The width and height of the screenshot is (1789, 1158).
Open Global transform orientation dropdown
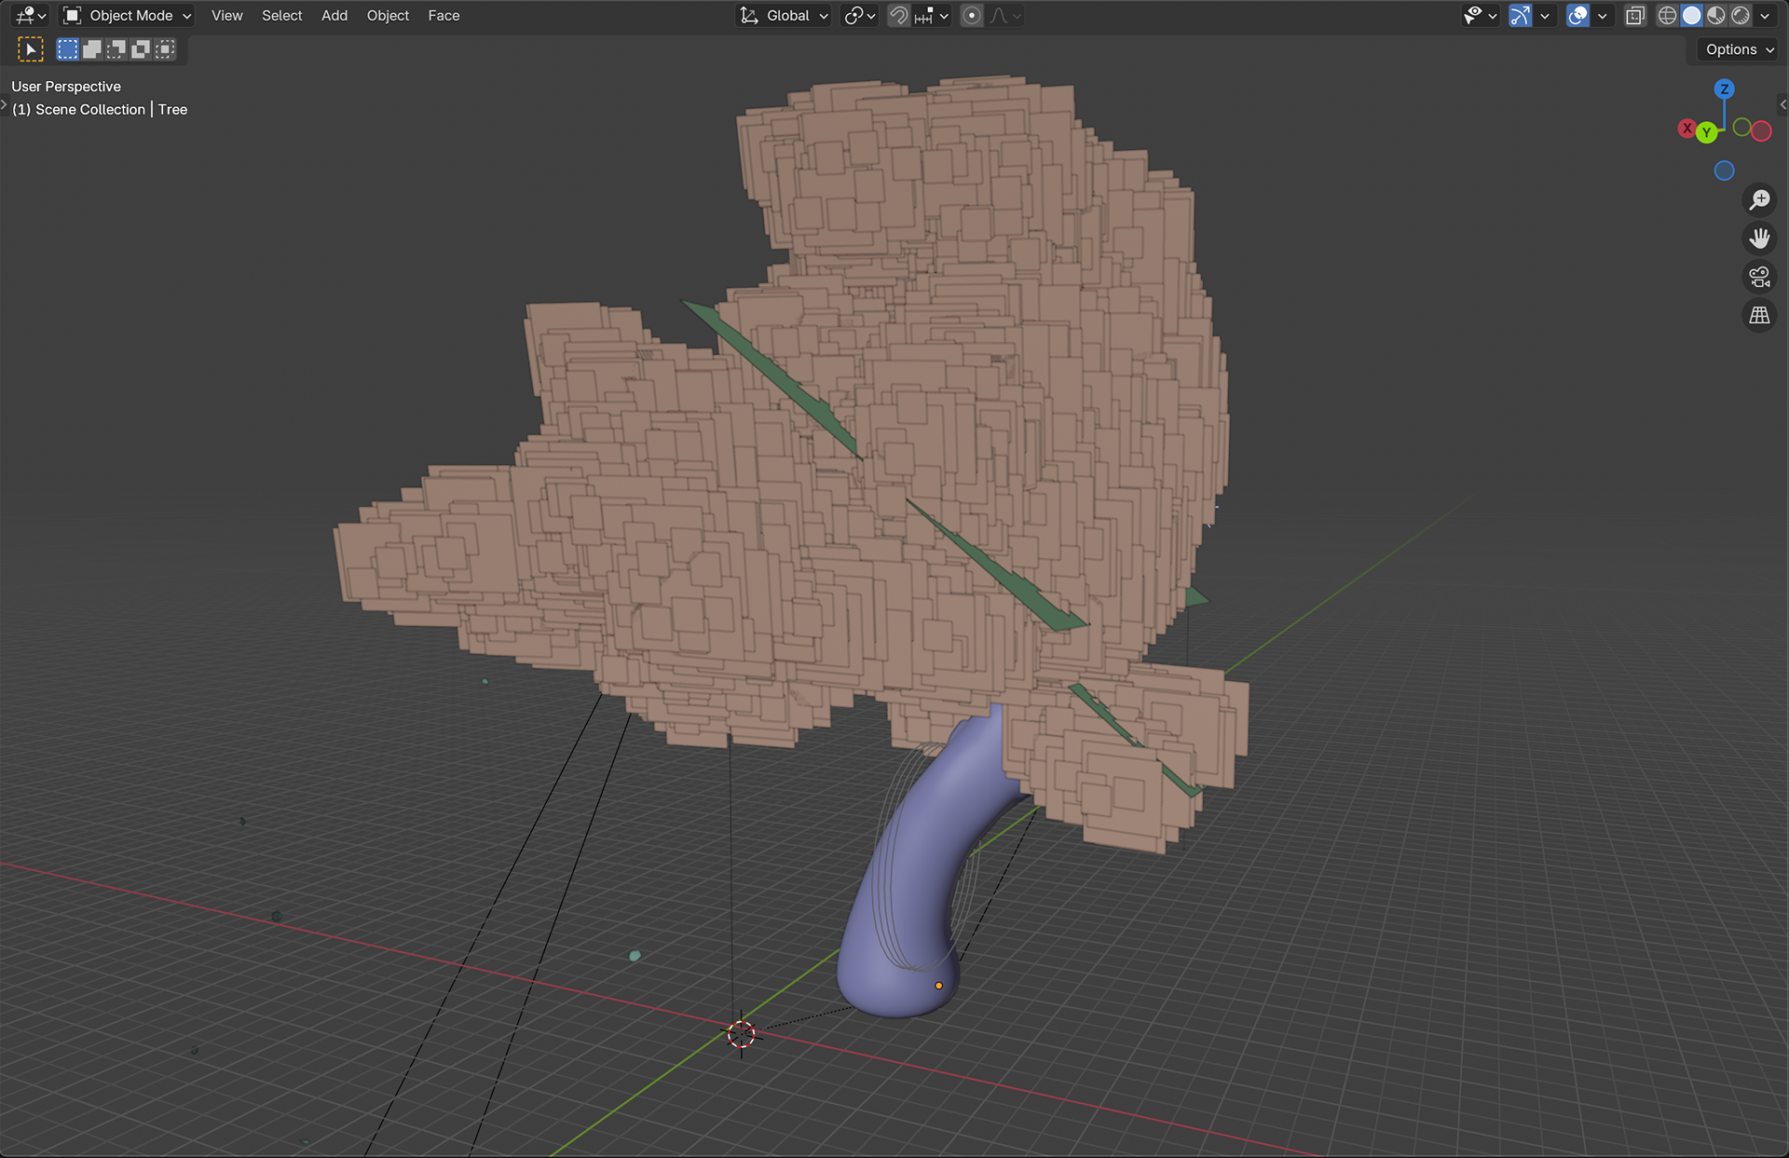pyautogui.click(x=785, y=16)
